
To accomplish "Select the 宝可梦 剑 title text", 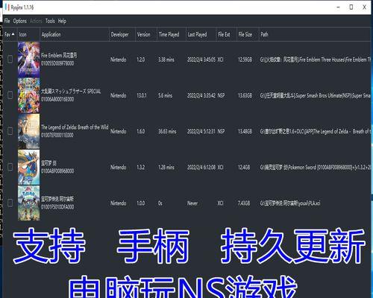I will pyautogui.click(x=48, y=163).
